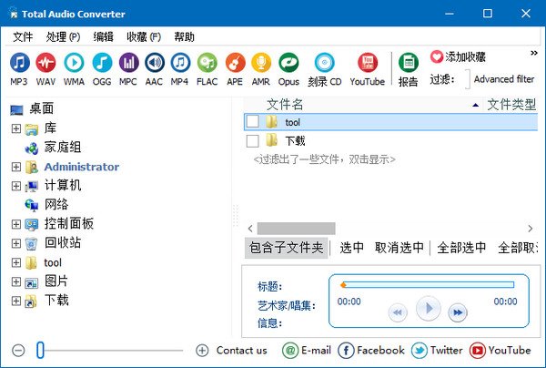Open the E-mail contact link
The image size is (546, 368).
coord(307,350)
